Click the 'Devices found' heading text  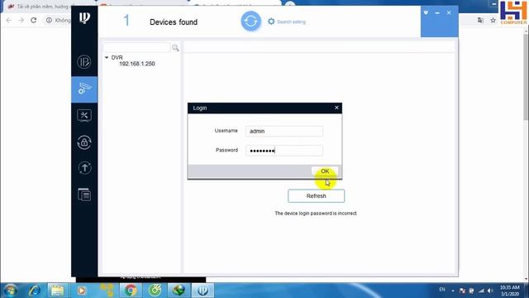pos(174,22)
